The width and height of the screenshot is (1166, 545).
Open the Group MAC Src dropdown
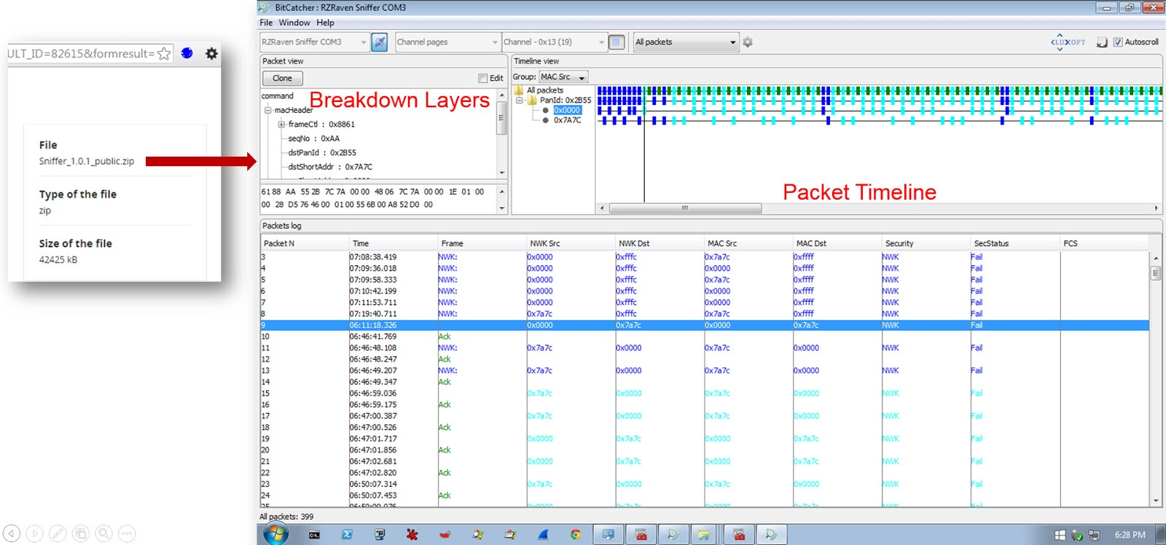pyautogui.click(x=563, y=77)
